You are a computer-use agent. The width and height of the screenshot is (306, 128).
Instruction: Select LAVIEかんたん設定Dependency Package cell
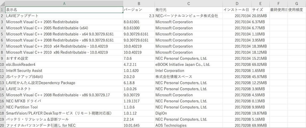(64, 83)
